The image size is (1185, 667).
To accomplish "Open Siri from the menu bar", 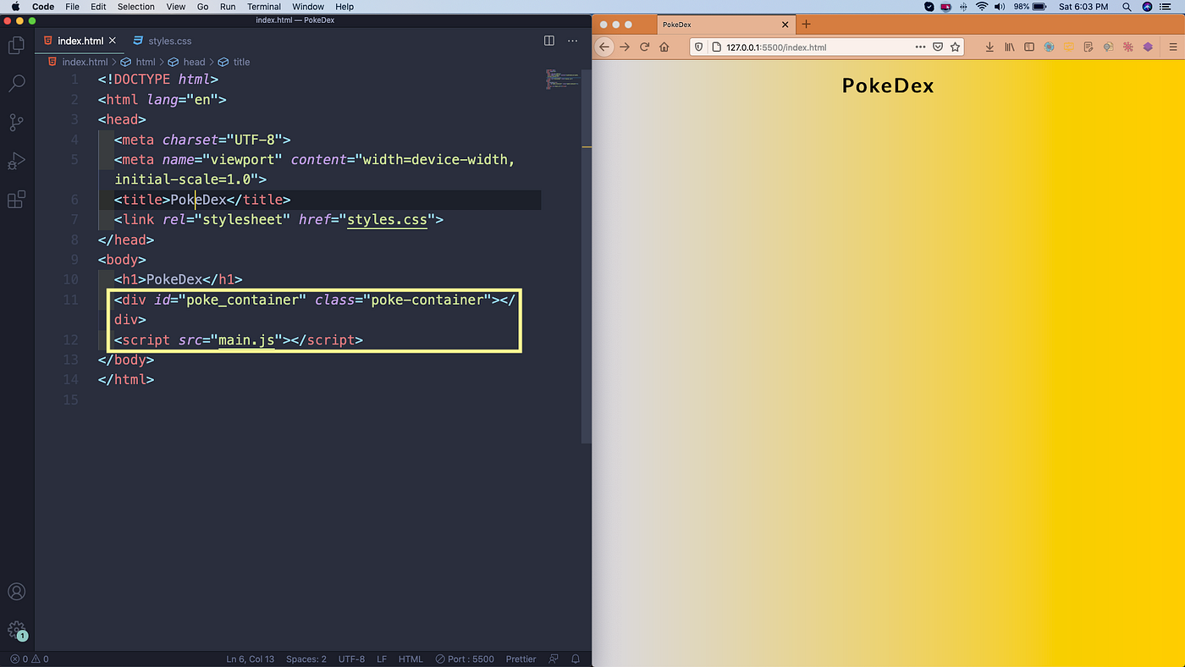I will [x=1147, y=7].
